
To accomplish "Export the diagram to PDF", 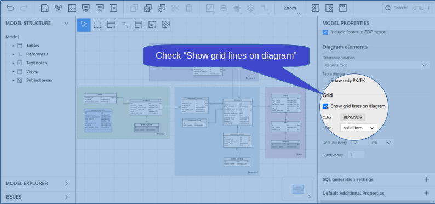I will [86, 8].
